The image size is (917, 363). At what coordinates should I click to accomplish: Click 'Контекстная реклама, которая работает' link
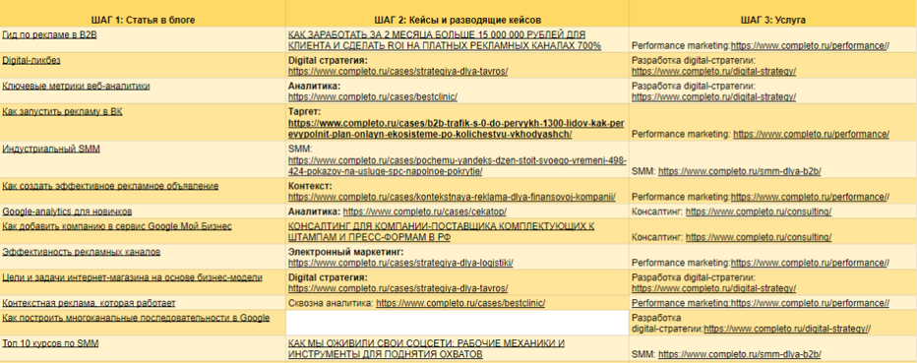tap(89, 303)
